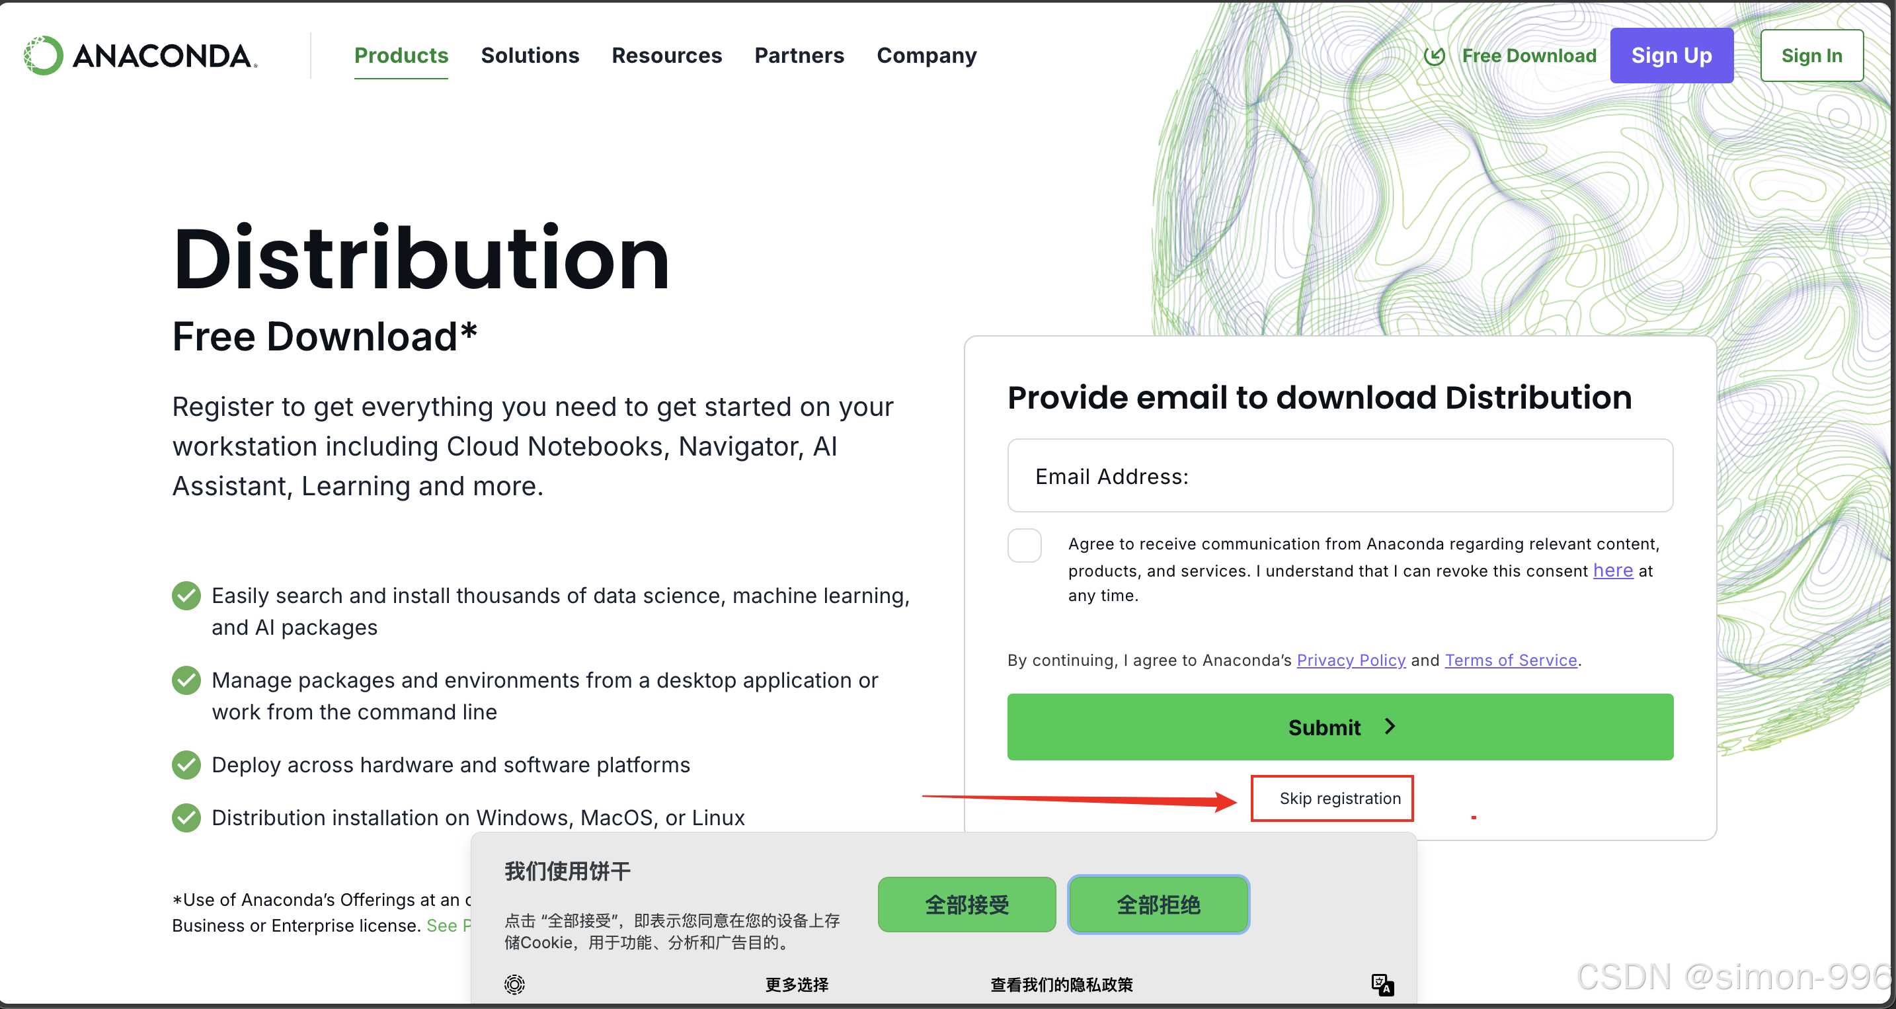Click the Anaconda logo
Viewport: 1896px width, 1009px height.
(140, 55)
